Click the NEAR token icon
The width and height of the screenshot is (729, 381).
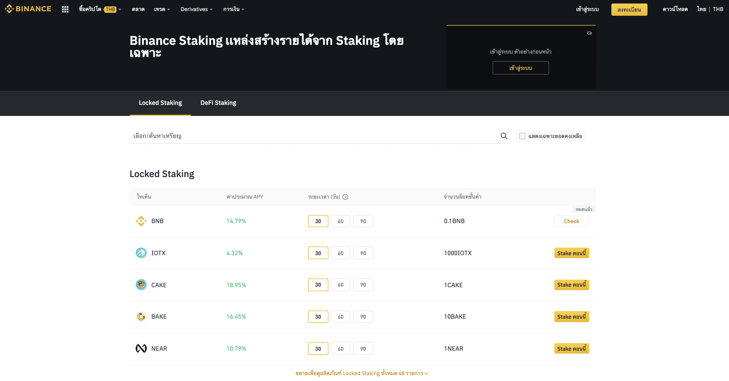coord(141,348)
